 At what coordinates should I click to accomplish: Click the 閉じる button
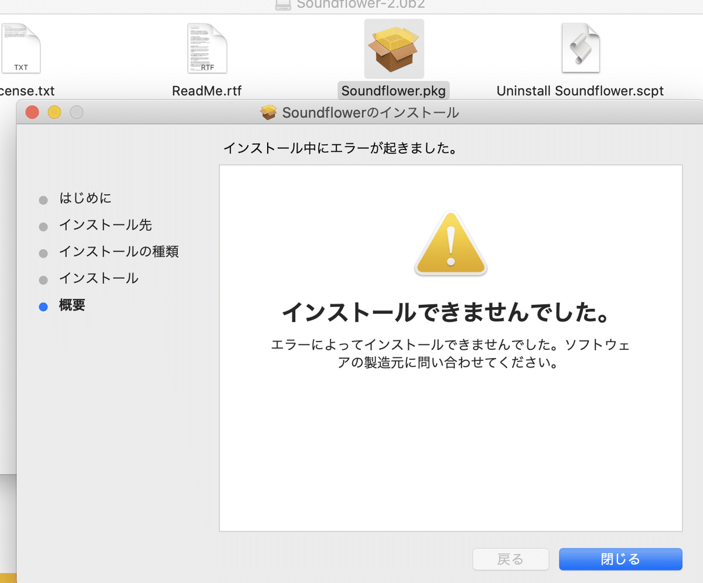point(620,559)
